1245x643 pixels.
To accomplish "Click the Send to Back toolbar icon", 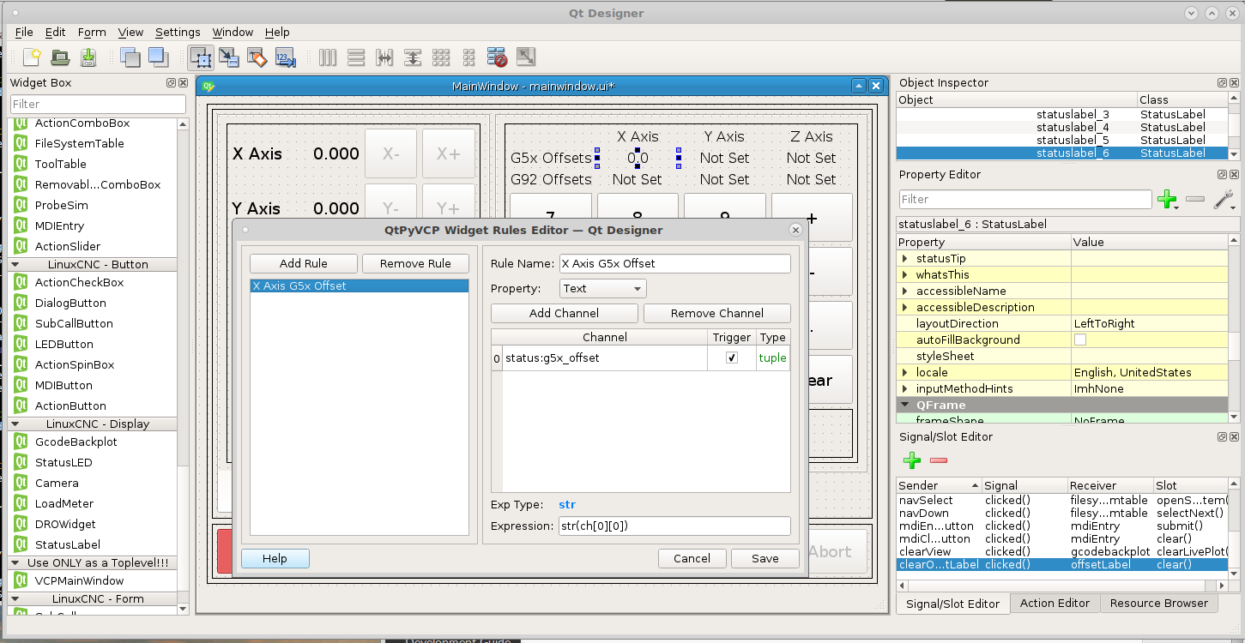I will pyautogui.click(x=130, y=57).
